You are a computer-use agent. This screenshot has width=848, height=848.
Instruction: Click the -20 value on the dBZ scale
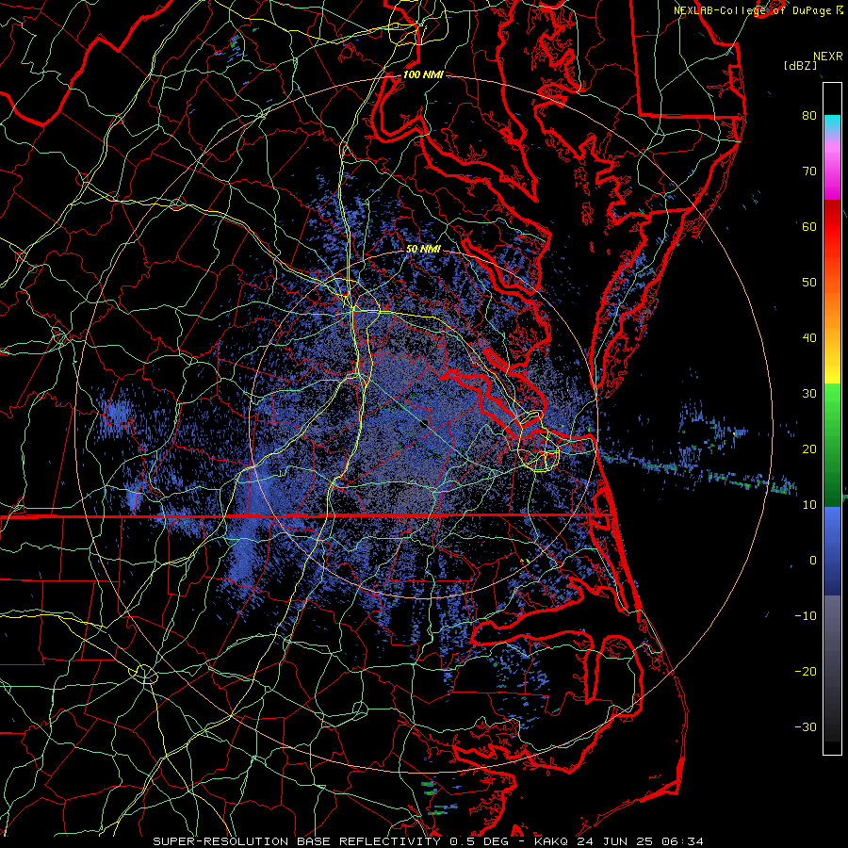(806, 671)
